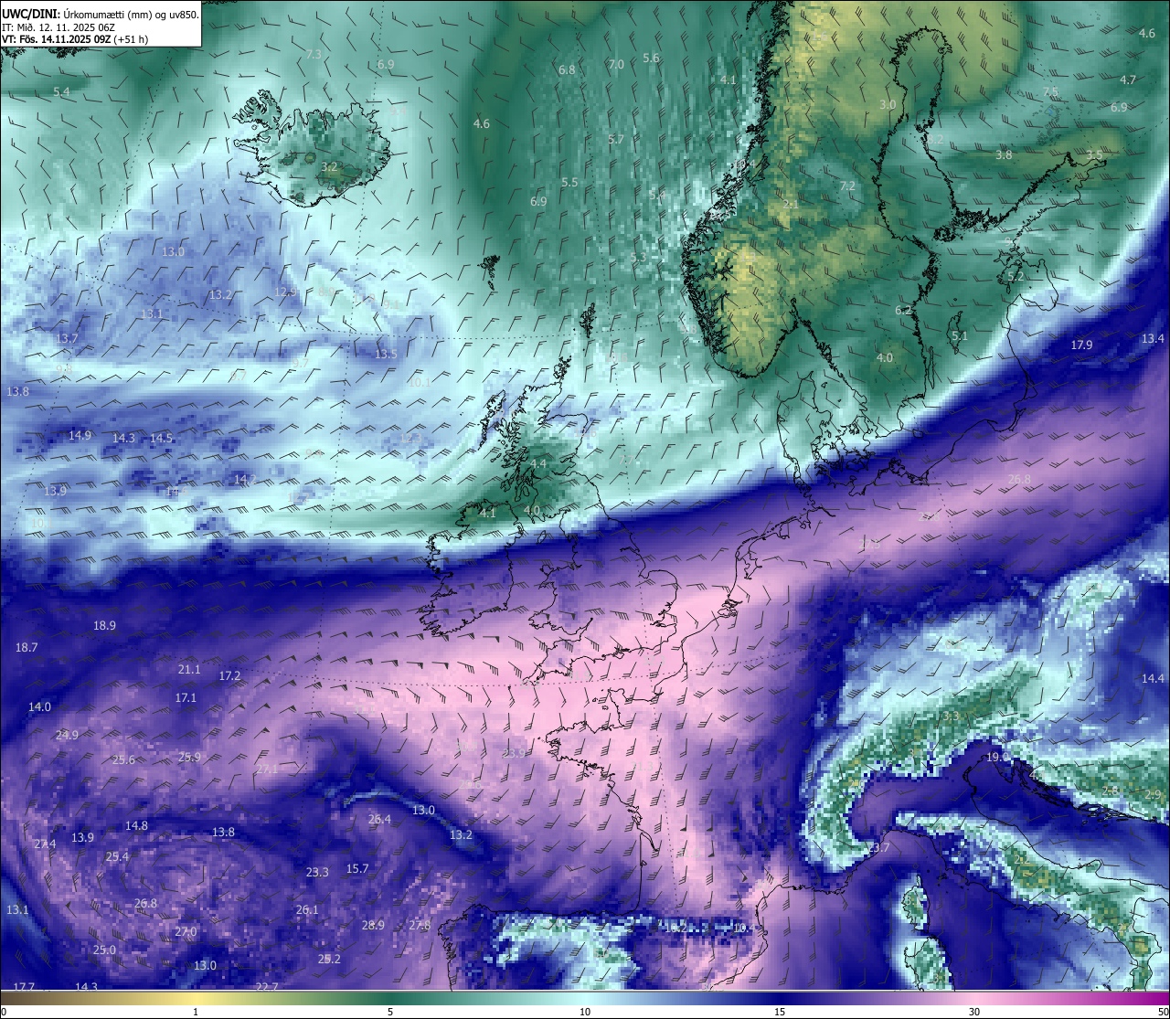
Task: Click the 6.8 value on the map
Action: point(567,70)
